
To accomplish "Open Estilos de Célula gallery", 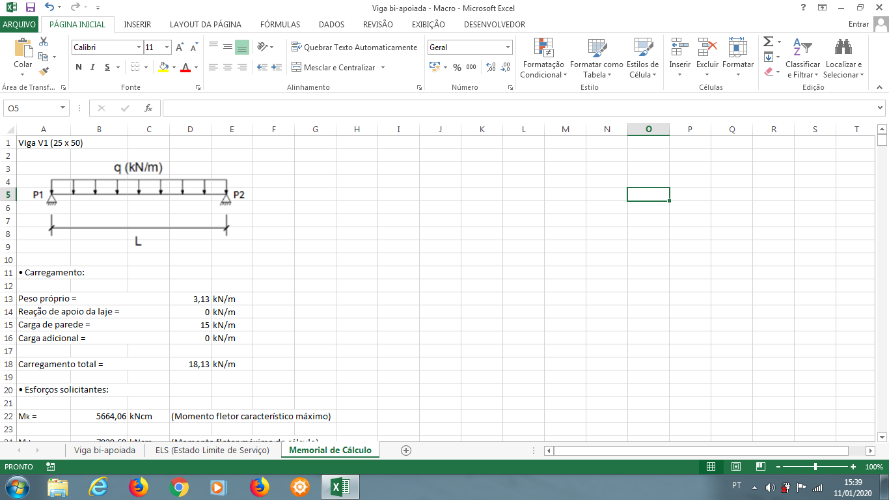I will pos(643,58).
